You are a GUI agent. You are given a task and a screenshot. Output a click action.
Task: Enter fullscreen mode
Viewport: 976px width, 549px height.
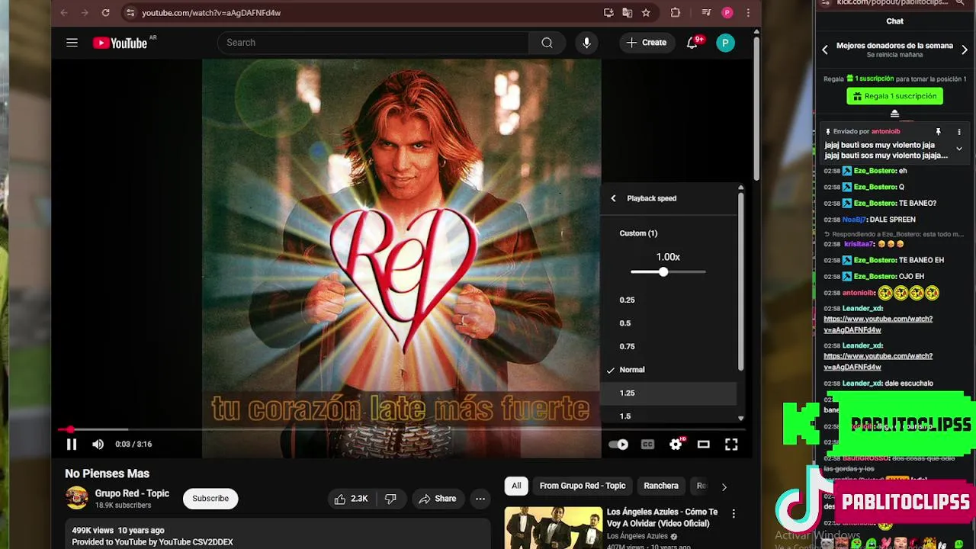(x=730, y=444)
